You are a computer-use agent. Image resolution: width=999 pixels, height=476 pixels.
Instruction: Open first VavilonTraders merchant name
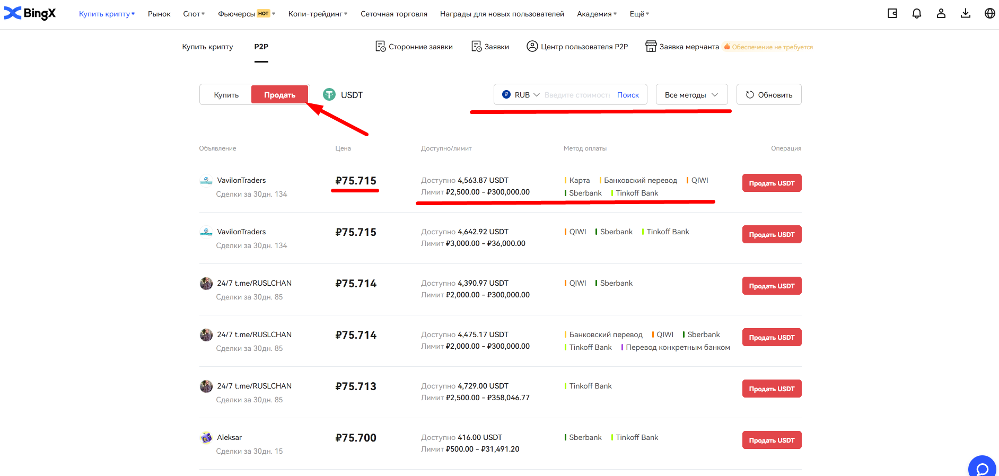pos(241,180)
